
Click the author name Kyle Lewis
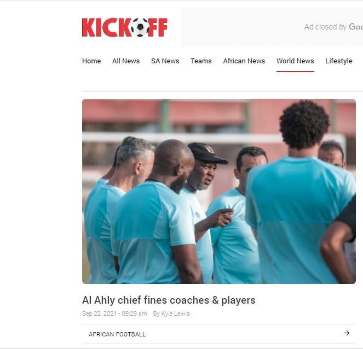pos(175,313)
